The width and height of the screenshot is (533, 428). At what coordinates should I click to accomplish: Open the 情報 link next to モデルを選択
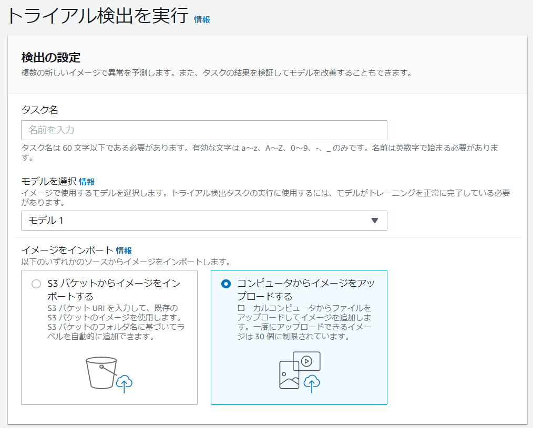tap(87, 182)
